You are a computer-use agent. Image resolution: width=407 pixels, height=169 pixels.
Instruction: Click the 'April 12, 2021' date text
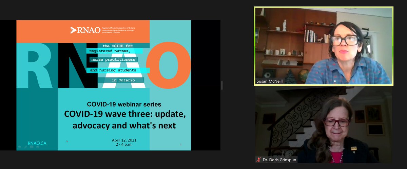pos(124,140)
